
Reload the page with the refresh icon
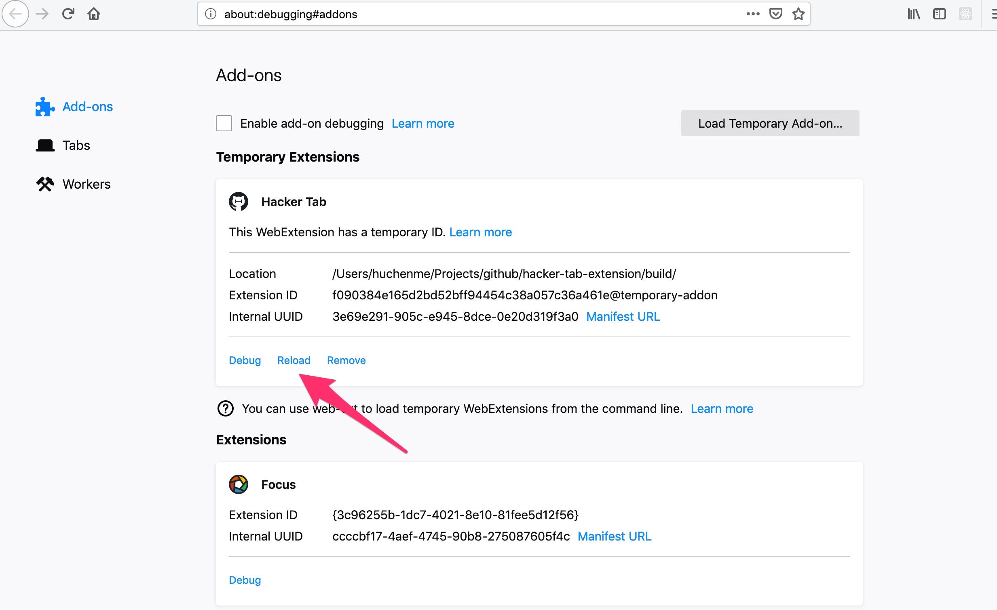pos(68,14)
